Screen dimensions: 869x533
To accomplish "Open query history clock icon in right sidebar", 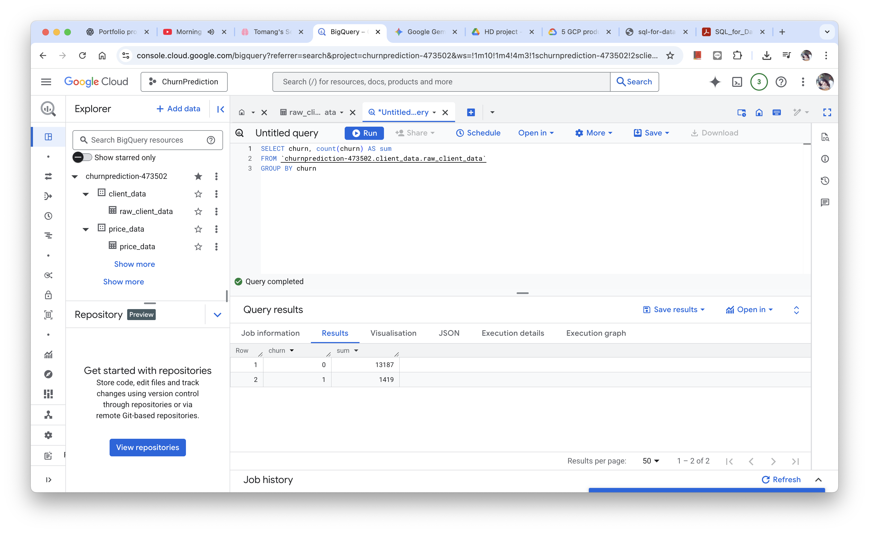I will pos(825,181).
